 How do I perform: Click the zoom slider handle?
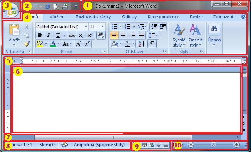[213, 145]
